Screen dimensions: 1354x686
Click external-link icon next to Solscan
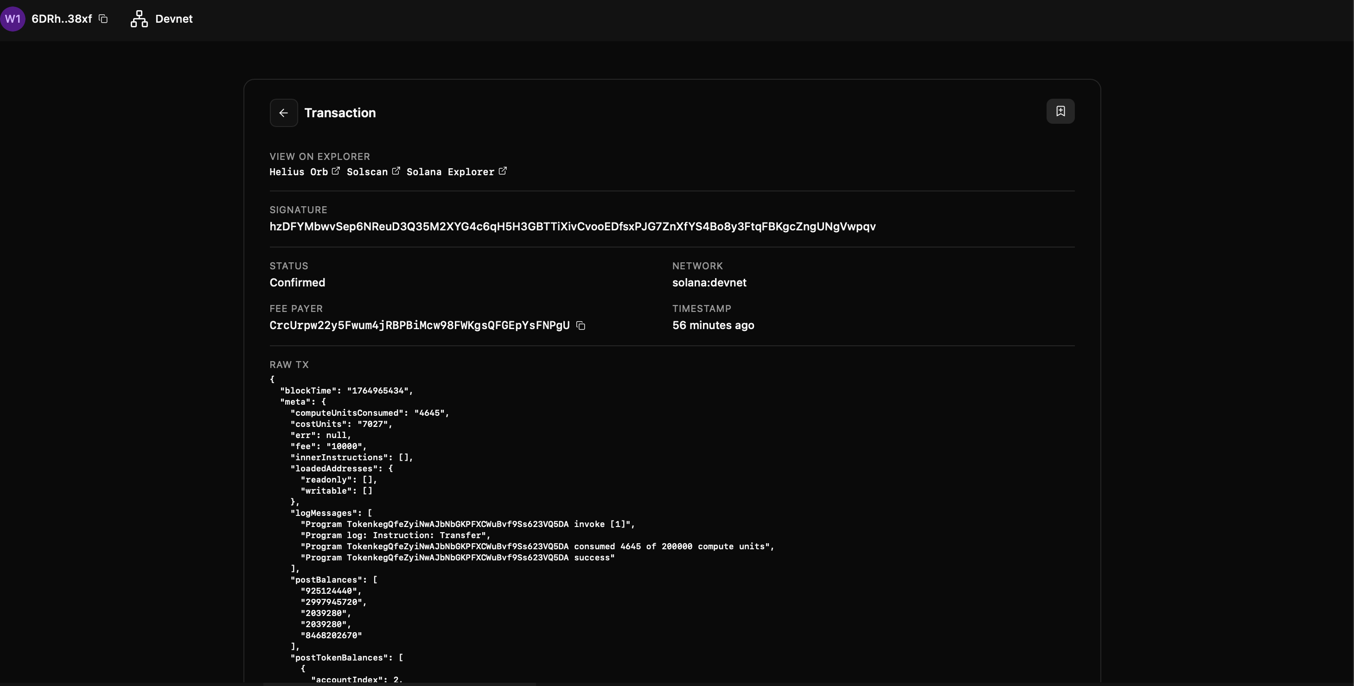click(x=396, y=171)
